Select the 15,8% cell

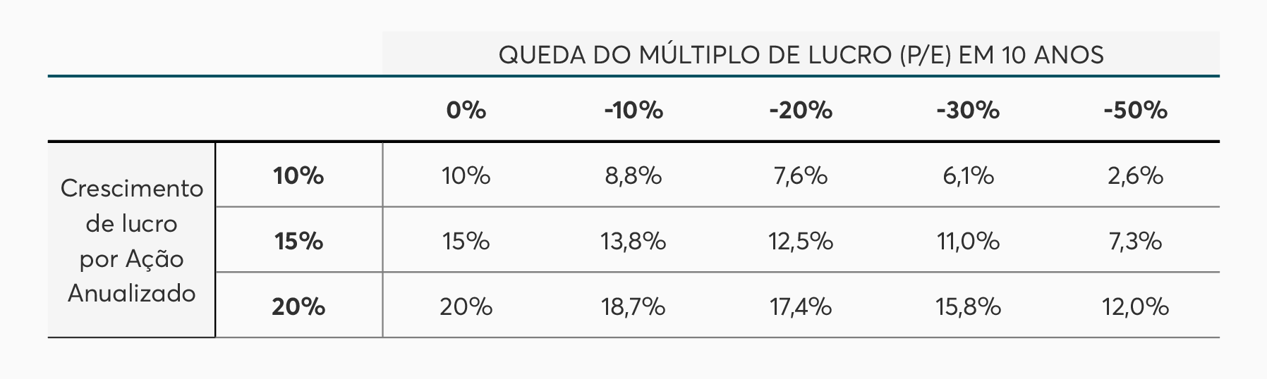coord(968,307)
